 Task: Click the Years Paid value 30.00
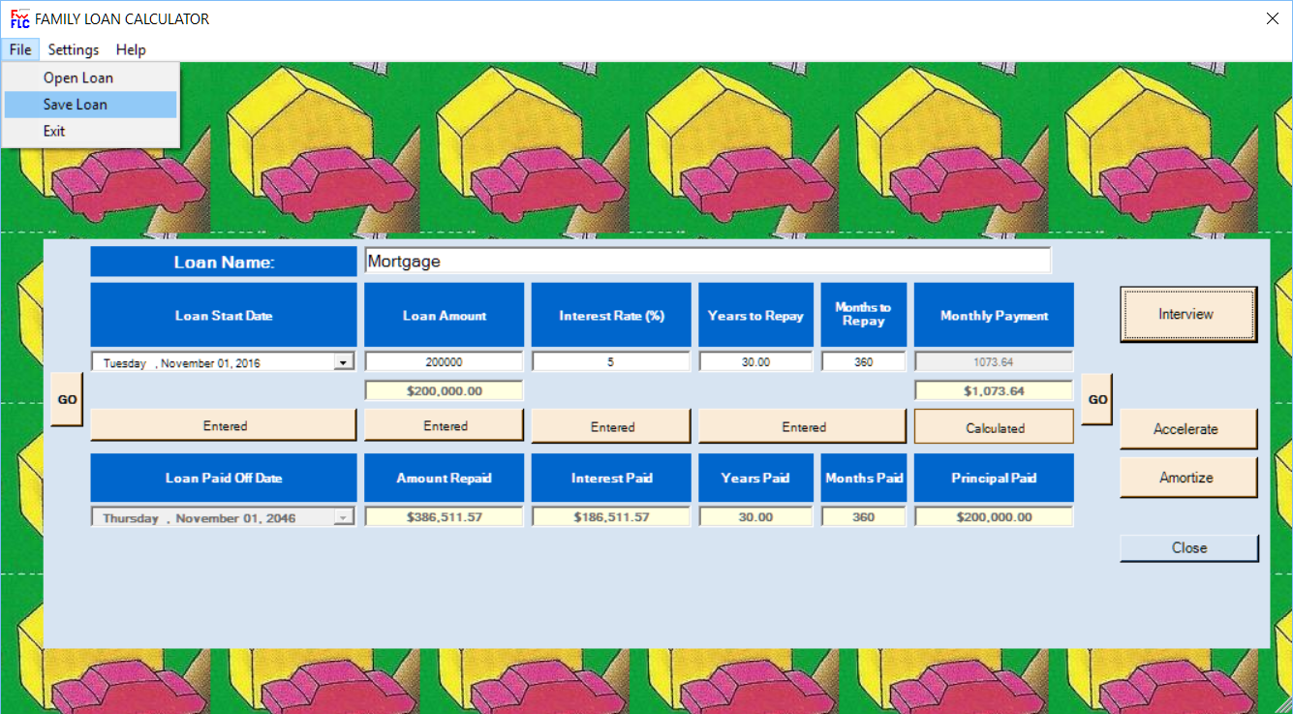tap(755, 516)
